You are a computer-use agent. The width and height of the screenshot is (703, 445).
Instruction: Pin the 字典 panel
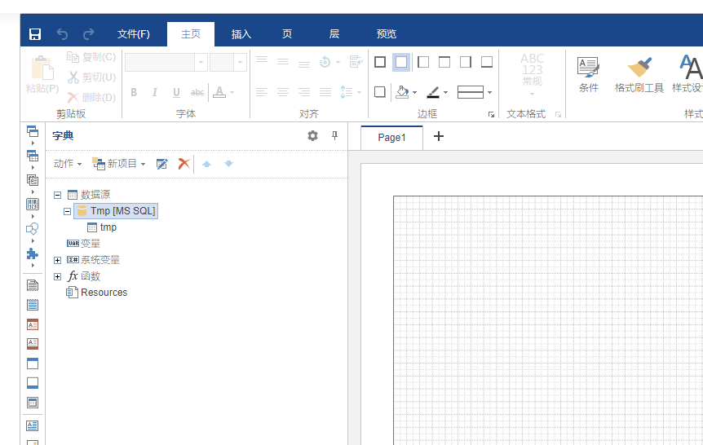pyautogui.click(x=334, y=136)
